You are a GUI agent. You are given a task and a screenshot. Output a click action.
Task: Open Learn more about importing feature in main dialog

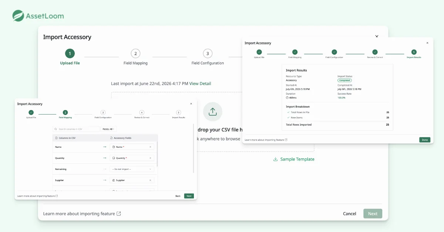click(x=82, y=214)
